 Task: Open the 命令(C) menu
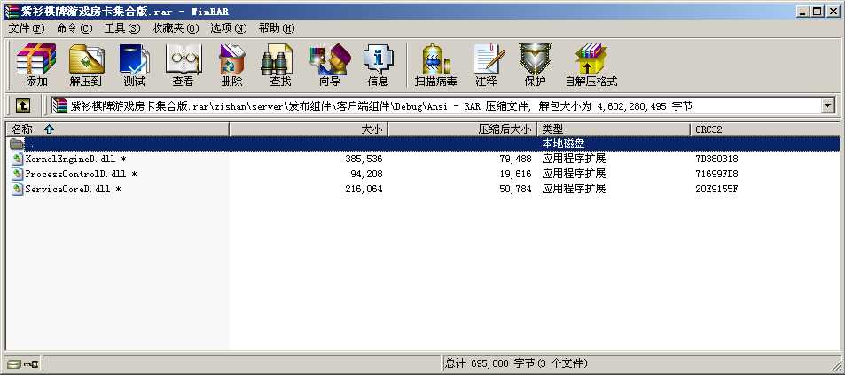[74, 28]
